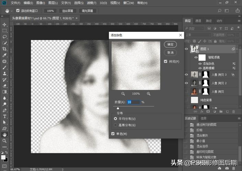Switch to the 路径 tab
242x171 pixels.
click(x=209, y=21)
